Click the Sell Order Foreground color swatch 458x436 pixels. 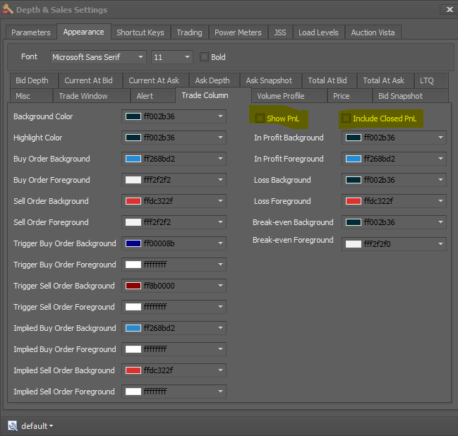pyautogui.click(x=133, y=222)
